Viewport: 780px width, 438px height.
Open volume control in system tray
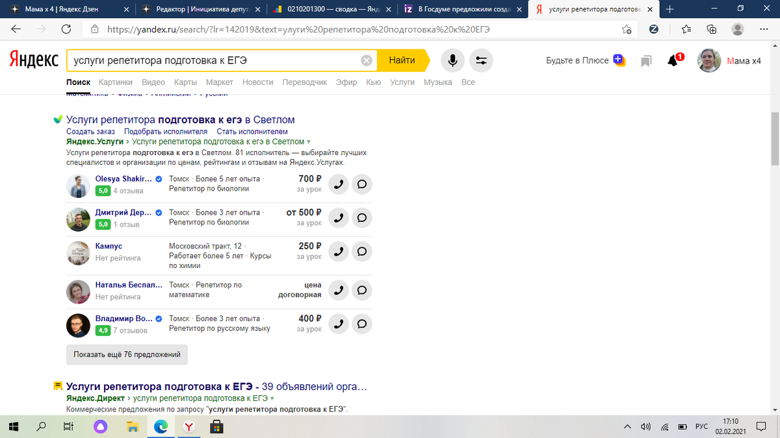click(x=645, y=426)
